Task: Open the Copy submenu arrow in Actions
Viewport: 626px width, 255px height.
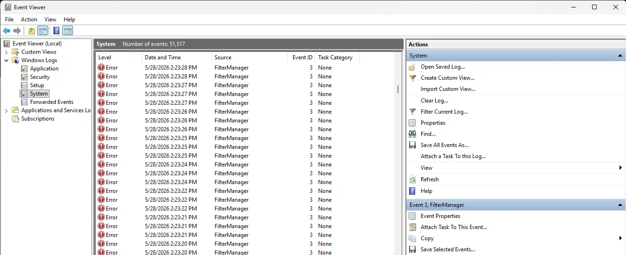Action: coord(620,238)
